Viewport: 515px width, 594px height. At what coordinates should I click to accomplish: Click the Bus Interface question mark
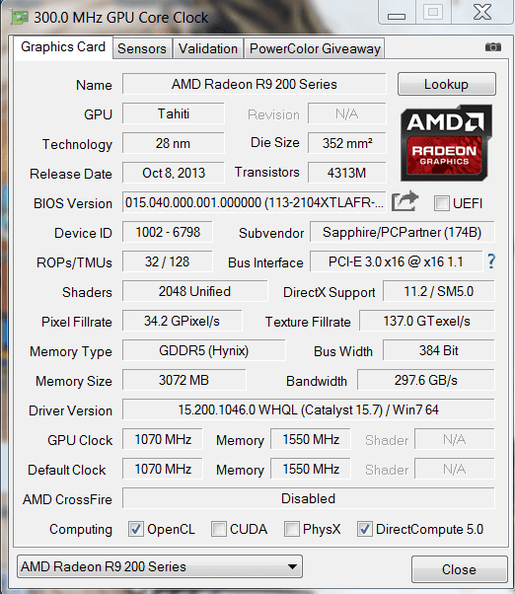pyautogui.click(x=491, y=261)
